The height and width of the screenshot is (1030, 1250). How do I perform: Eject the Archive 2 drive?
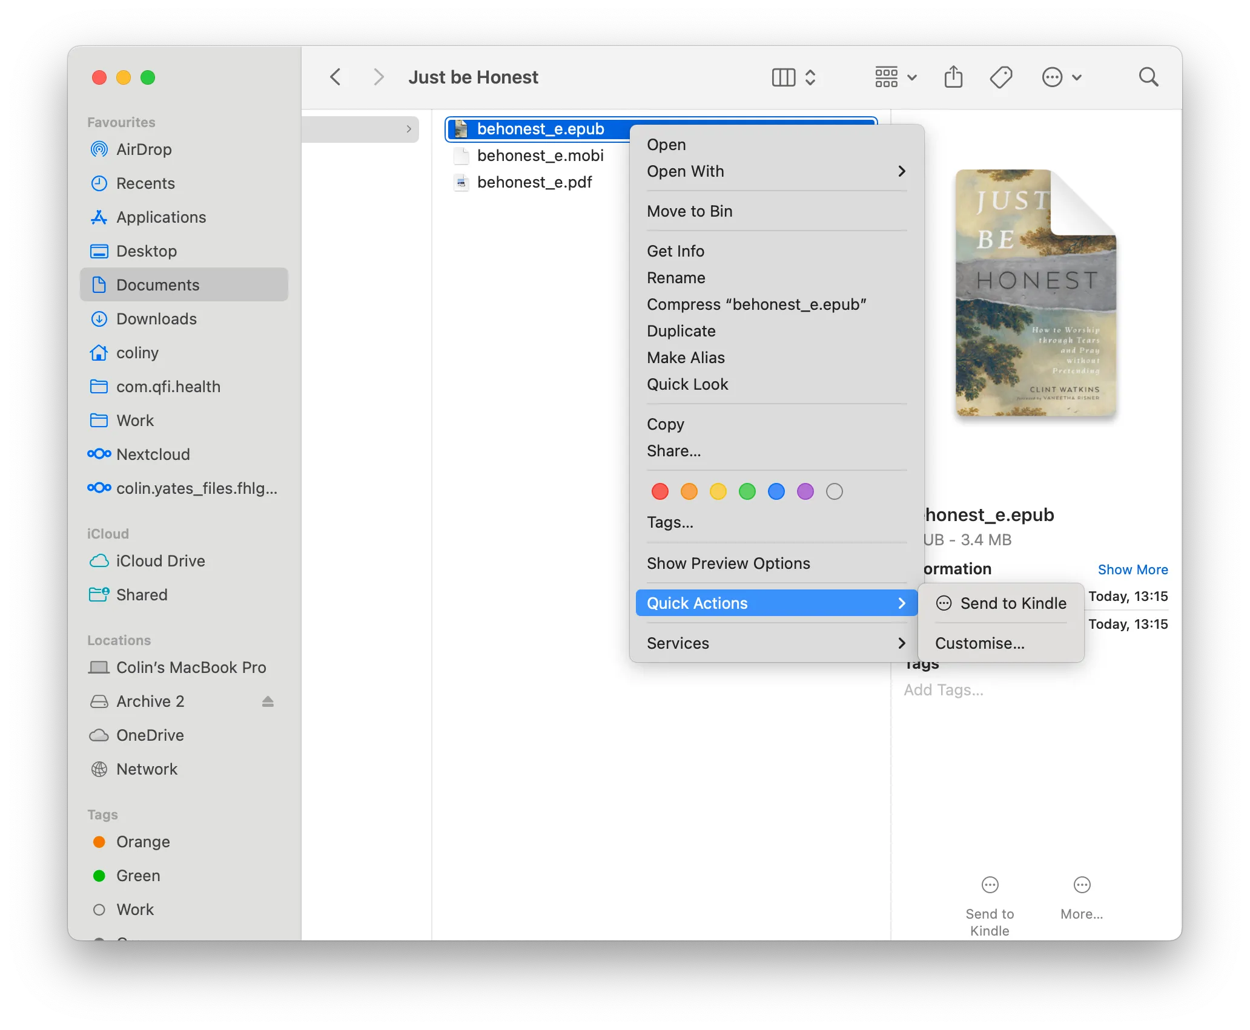coord(268,701)
